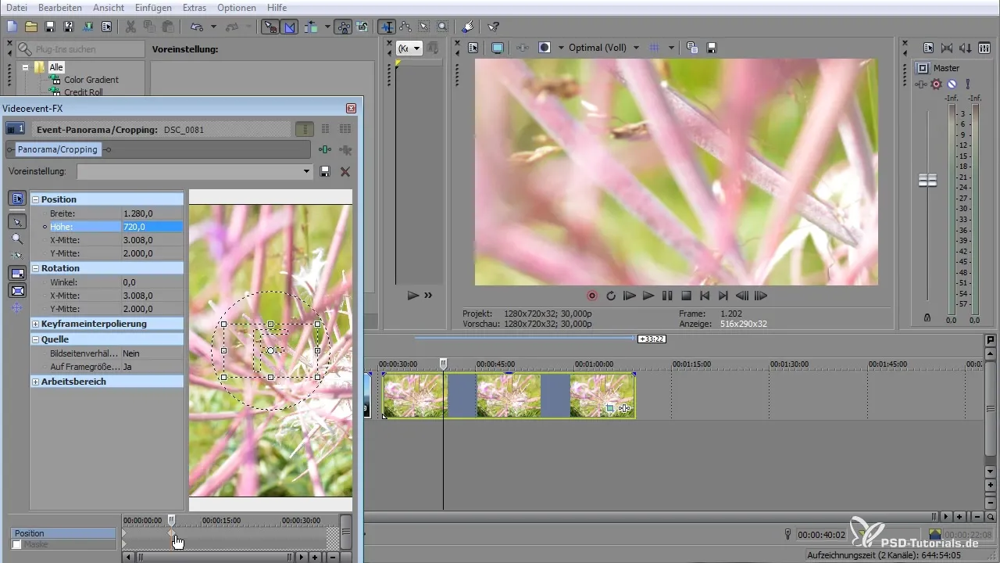Expand the Keyframeinterpolierung group
Image resolution: width=1000 pixels, height=563 pixels.
(x=36, y=324)
